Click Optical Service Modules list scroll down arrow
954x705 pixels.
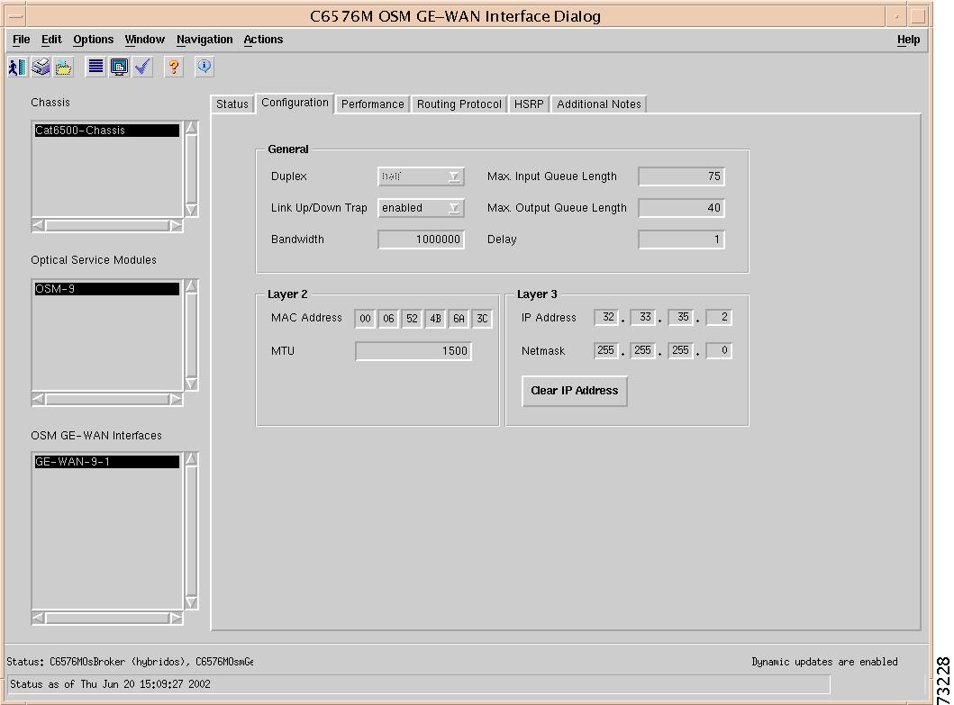(191, 384)
